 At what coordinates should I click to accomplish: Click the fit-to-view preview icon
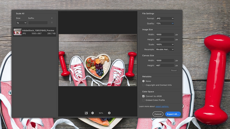coord(86,113)
